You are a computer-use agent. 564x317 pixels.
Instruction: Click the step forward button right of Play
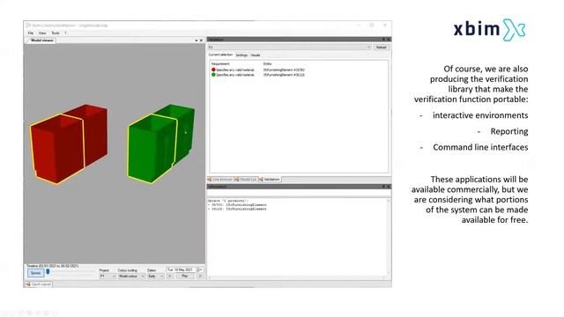click(x=200, y=276)
